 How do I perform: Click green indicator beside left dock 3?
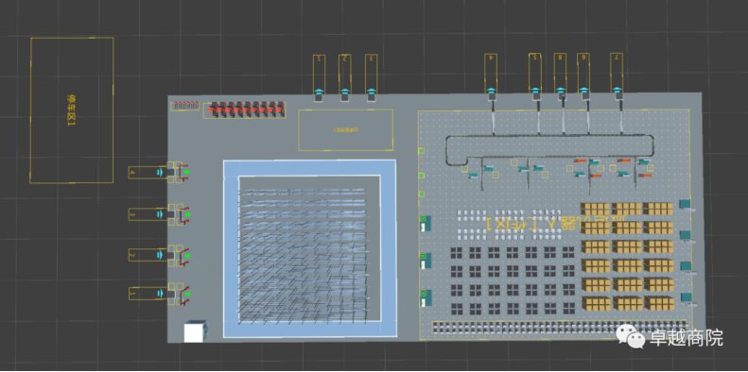tap(187, 214)
